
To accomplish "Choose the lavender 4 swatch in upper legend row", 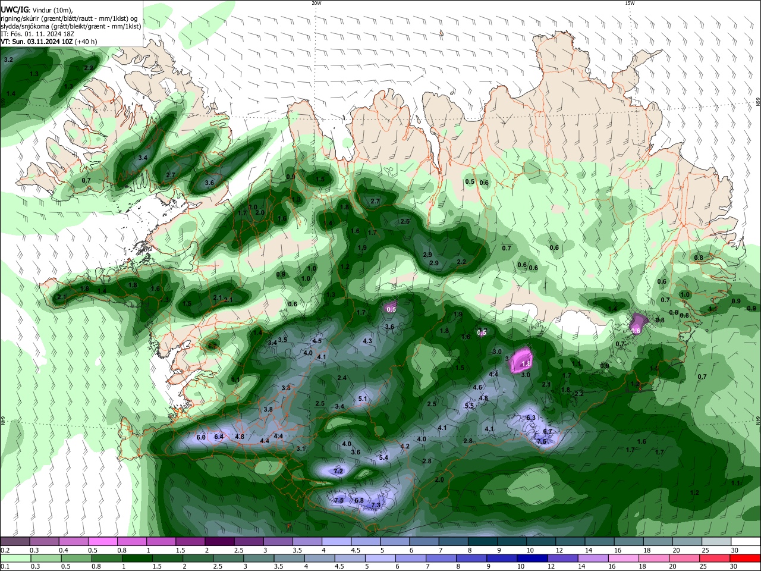I will 337,542.
